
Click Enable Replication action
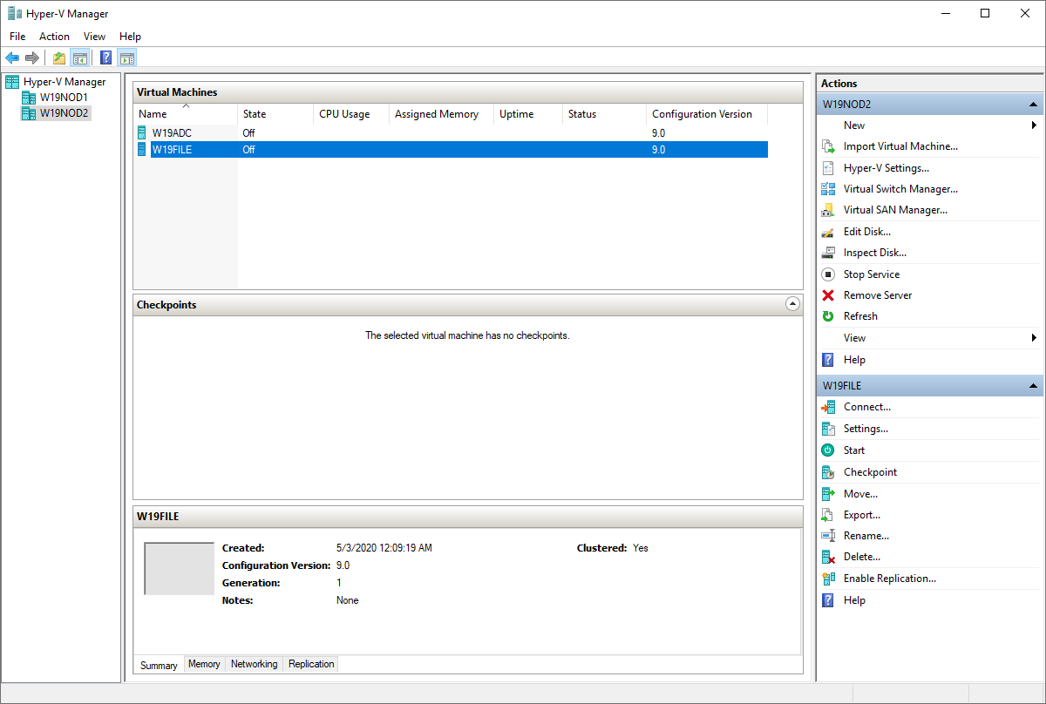[889, 579]
